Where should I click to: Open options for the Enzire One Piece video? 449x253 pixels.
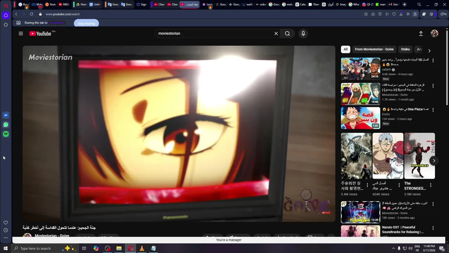point(433,110)
